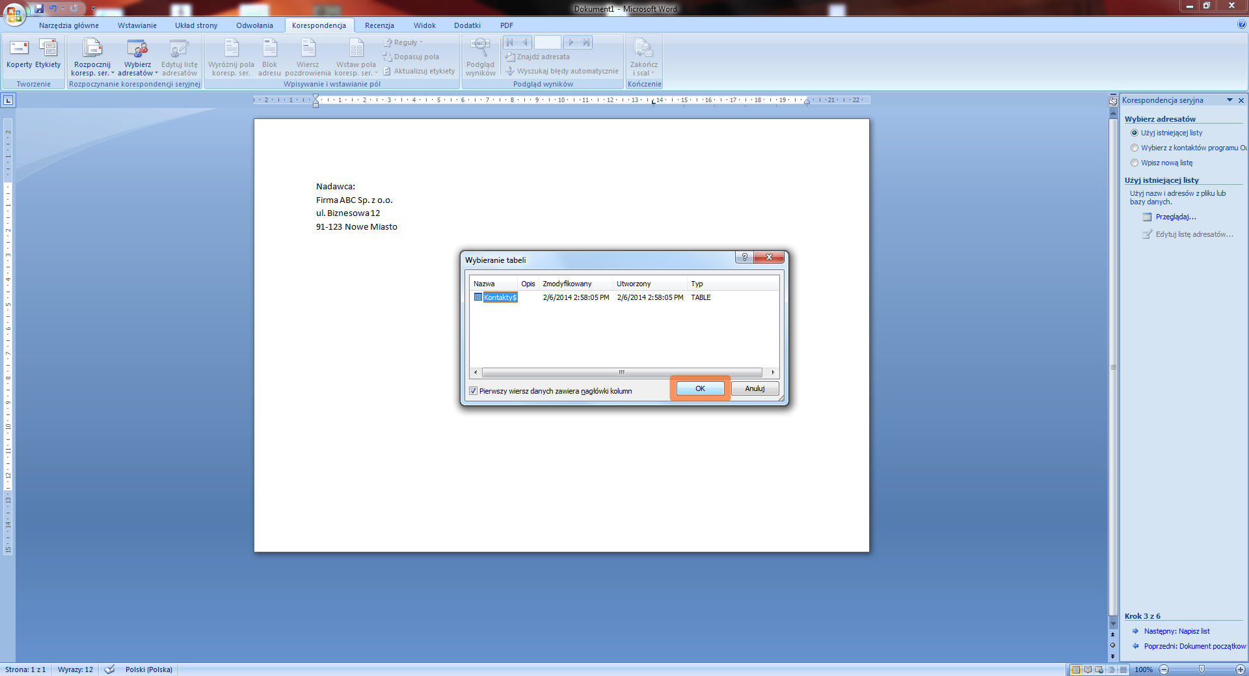Open the Recenzja ribbon tab
Screen dimensions: 1249x676
coord(379,25)
